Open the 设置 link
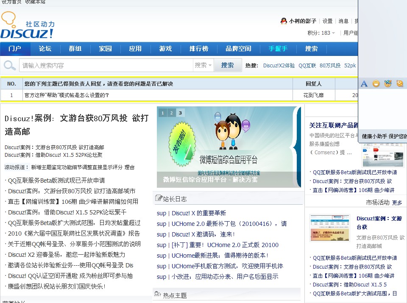The width and height of the screenshot is (407, 303). tap(327, 21)
